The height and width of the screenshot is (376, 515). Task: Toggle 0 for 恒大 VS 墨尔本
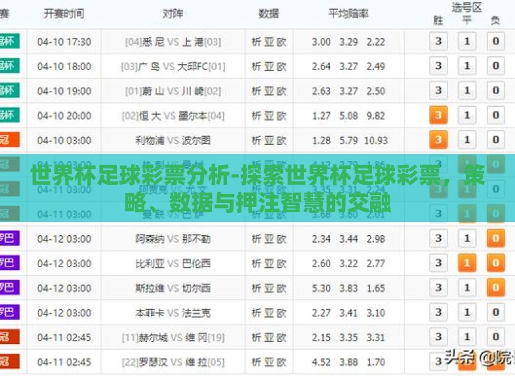pos(495,115)
